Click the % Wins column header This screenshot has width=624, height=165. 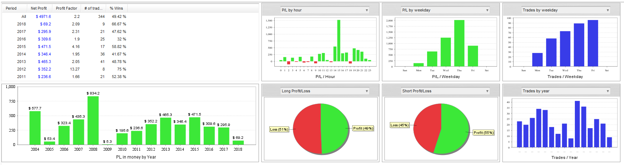point(117,8)
